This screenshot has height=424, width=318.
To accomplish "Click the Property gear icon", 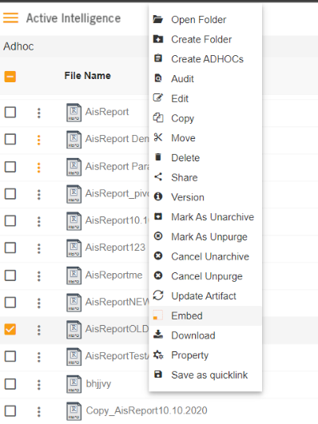I will pyautogui.click(x=158, y=355).
